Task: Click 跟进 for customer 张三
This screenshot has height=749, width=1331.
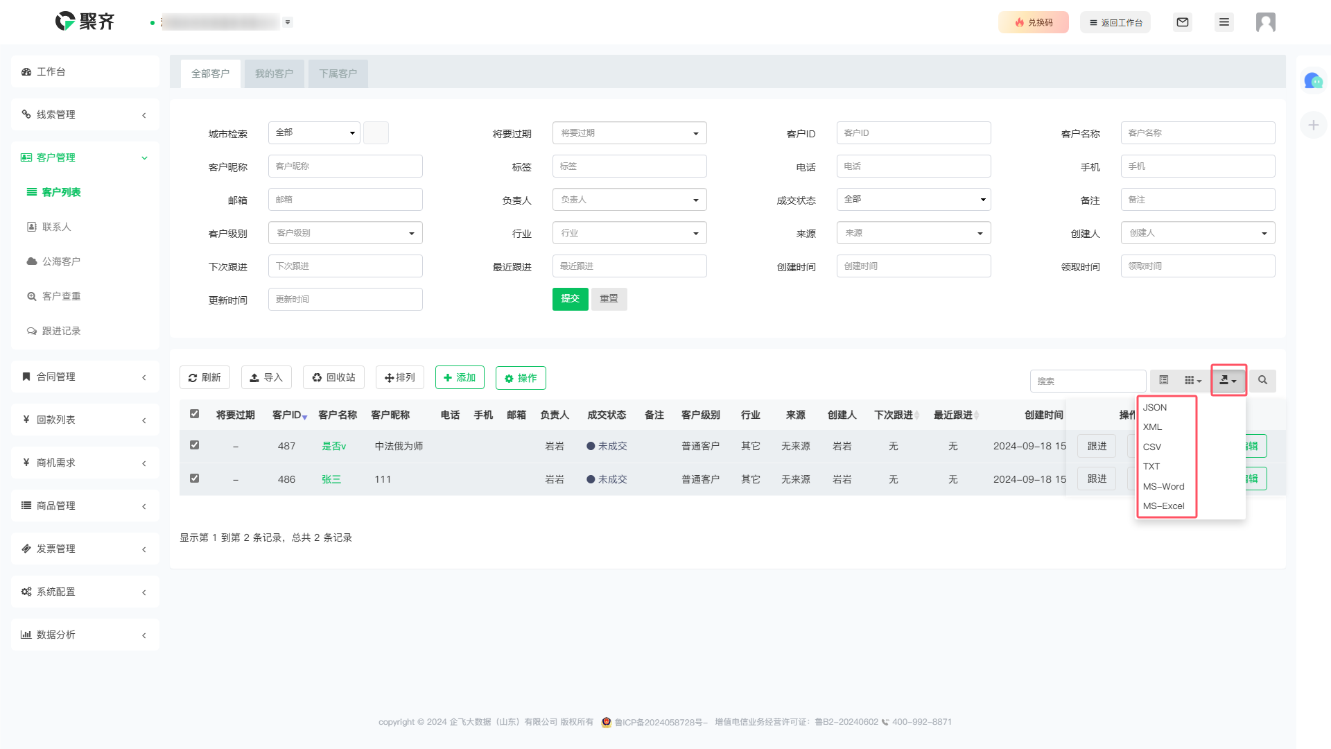Action: (1097, 479)
